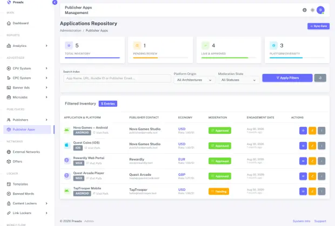
Task: View details of Quest Arcade Player
Action: point(303,176)
